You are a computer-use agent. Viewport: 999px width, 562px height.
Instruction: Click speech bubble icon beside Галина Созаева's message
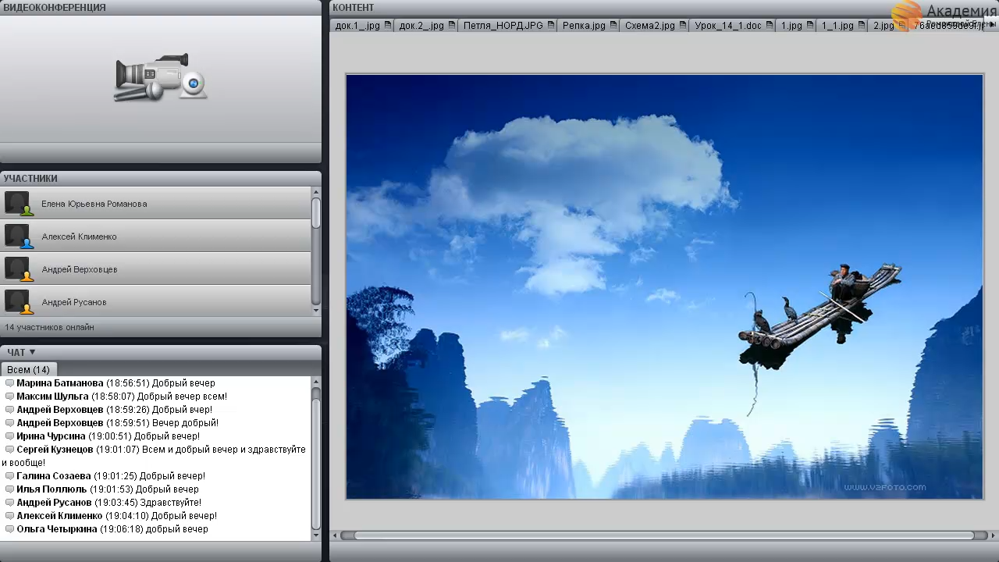(x=9, y=476)
